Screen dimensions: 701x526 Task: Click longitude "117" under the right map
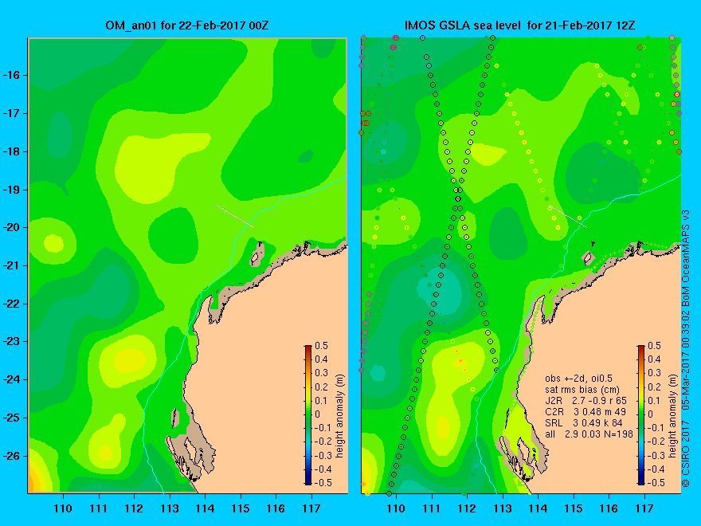(x=644, y=508)
